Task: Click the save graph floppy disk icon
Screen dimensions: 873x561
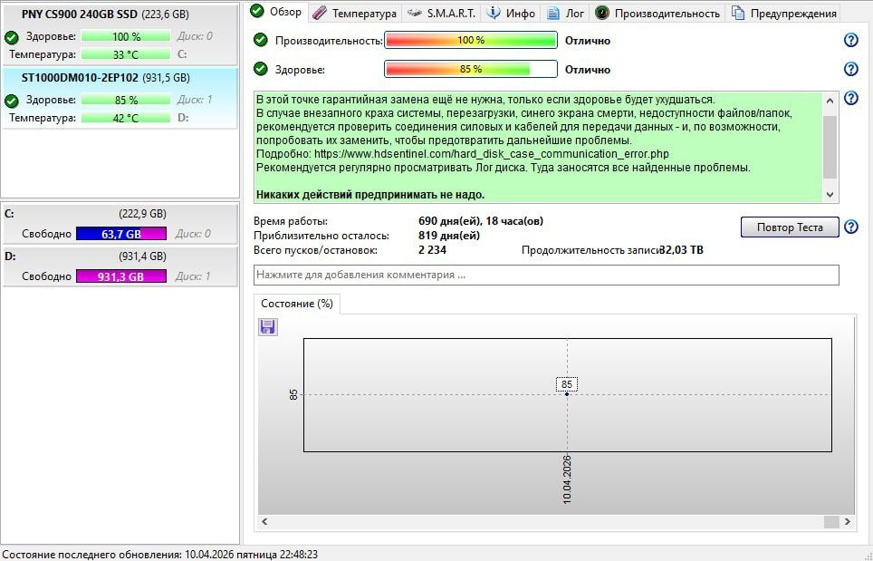Action: click(268, 326)
